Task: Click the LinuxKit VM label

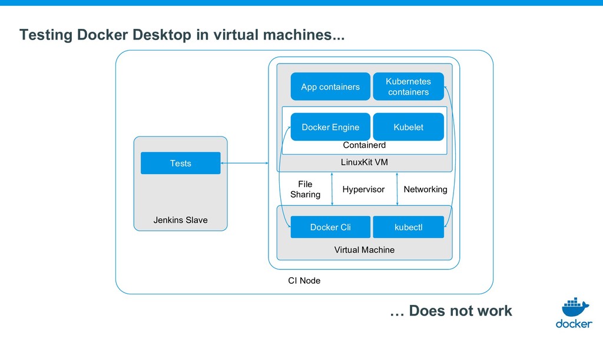Action: (x=364, y=162)
